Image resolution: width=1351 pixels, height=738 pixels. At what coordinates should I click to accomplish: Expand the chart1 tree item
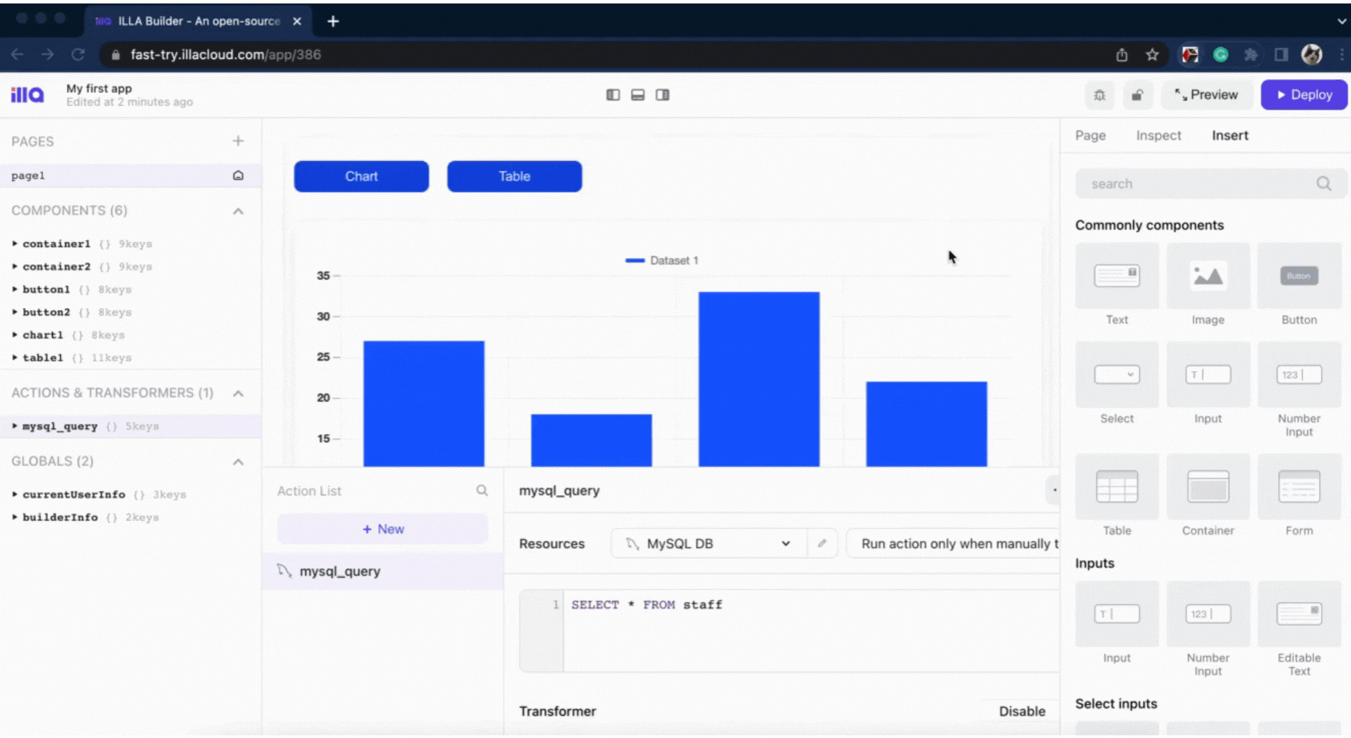15,335
